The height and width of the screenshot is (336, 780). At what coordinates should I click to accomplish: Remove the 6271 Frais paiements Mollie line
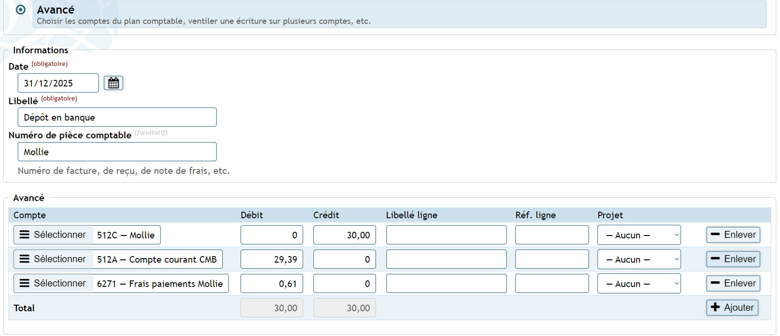[733, 284]
